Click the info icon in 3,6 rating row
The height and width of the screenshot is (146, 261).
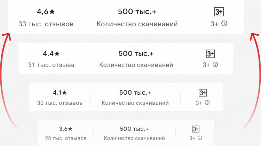click(200, 138)
